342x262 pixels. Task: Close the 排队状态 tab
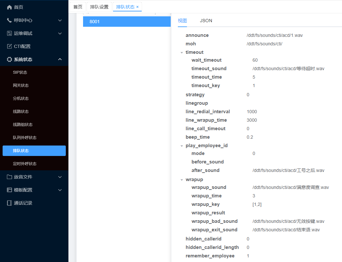coord(137,7)
